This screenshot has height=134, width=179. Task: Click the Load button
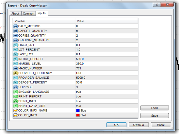tap(154, 108)
